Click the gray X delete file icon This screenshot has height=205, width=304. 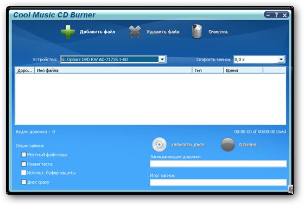[135, 32]
